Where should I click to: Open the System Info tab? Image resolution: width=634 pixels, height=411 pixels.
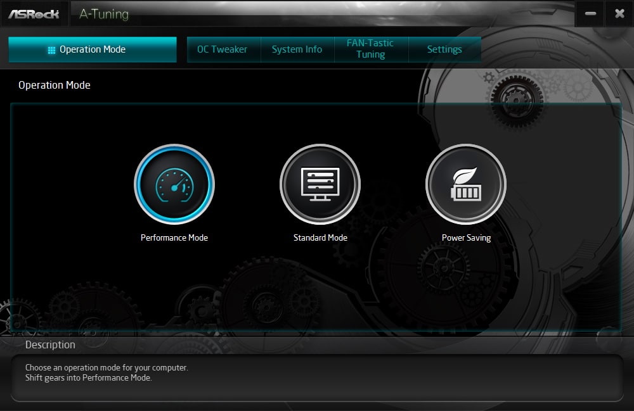(297, 49)
